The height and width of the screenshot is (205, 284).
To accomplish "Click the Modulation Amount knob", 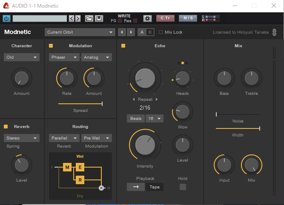I will tap(94, 78).
